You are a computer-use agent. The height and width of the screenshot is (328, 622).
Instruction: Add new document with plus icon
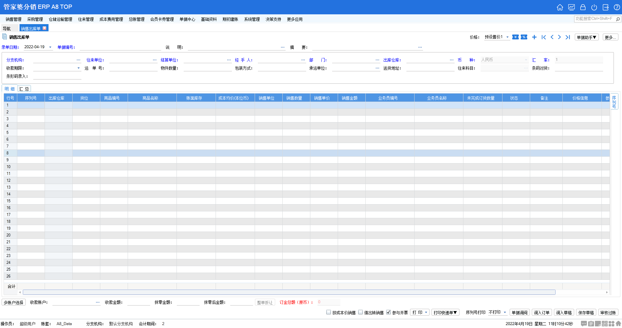[x=534, y=37]
